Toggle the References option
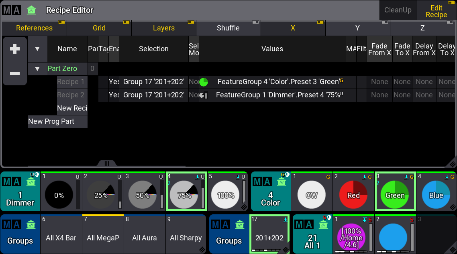Image resolution: width=457 pixels, height=254 pixels. 34,28
